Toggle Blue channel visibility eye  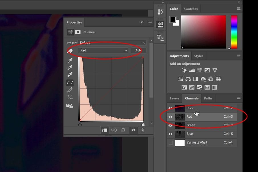click(x=170, y=134)
